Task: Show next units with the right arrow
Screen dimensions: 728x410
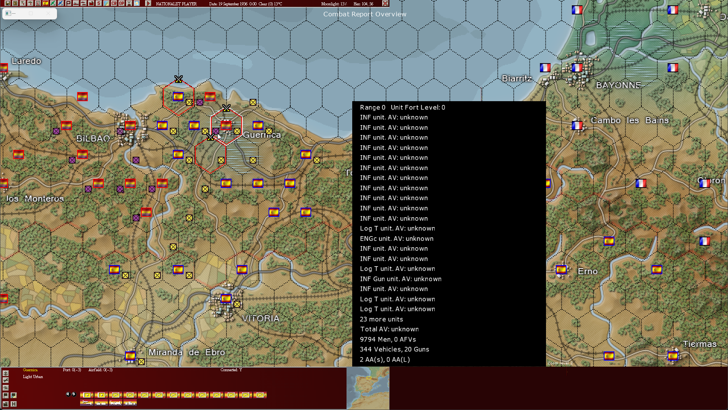Action: tap(74, 394)
